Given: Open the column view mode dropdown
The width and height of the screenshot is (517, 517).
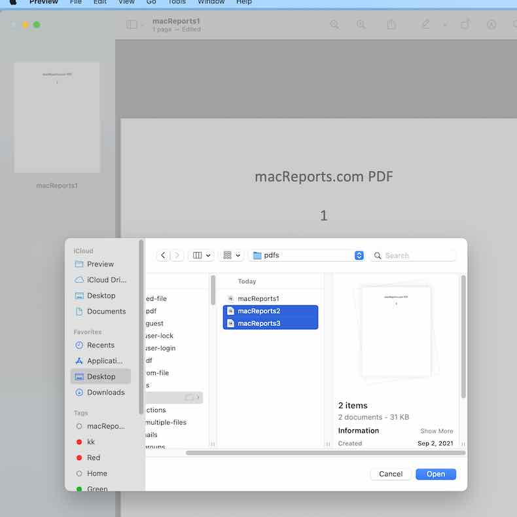Looking at the screenshot, I should 201,255.
